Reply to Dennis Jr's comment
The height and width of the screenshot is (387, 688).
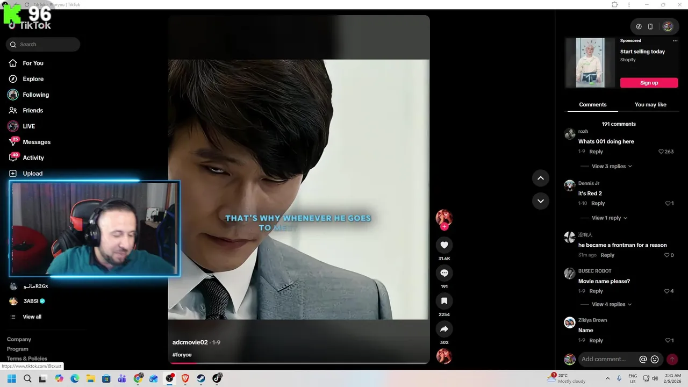click(x=598, y=203)
